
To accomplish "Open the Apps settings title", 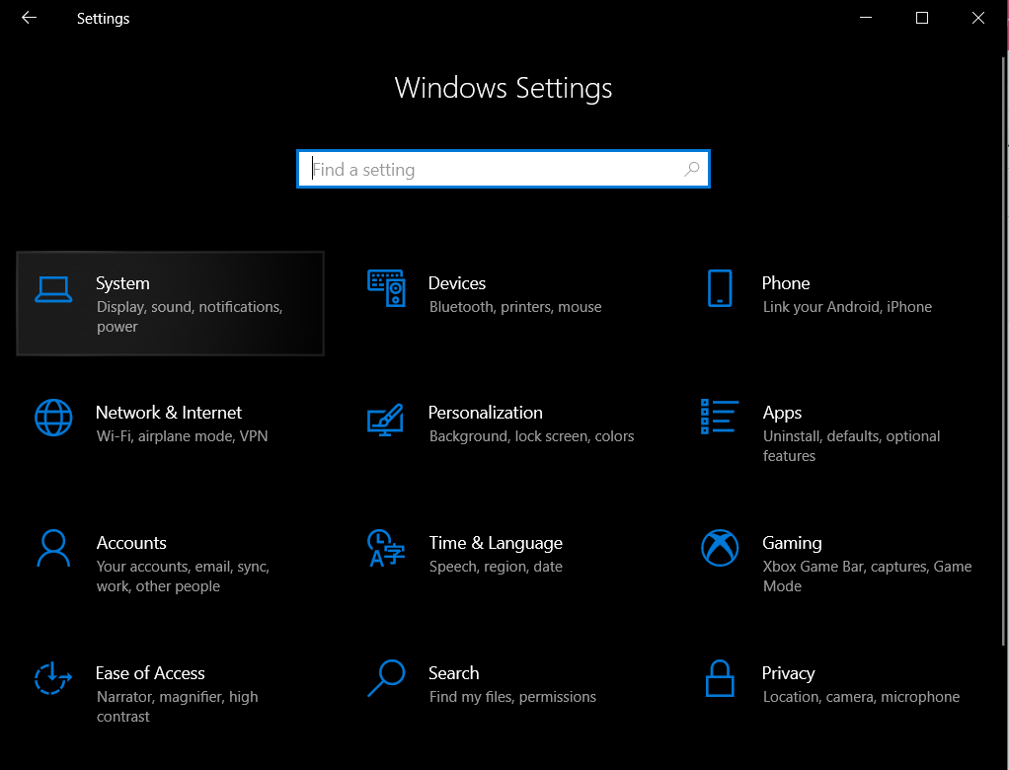I will 783,413.
